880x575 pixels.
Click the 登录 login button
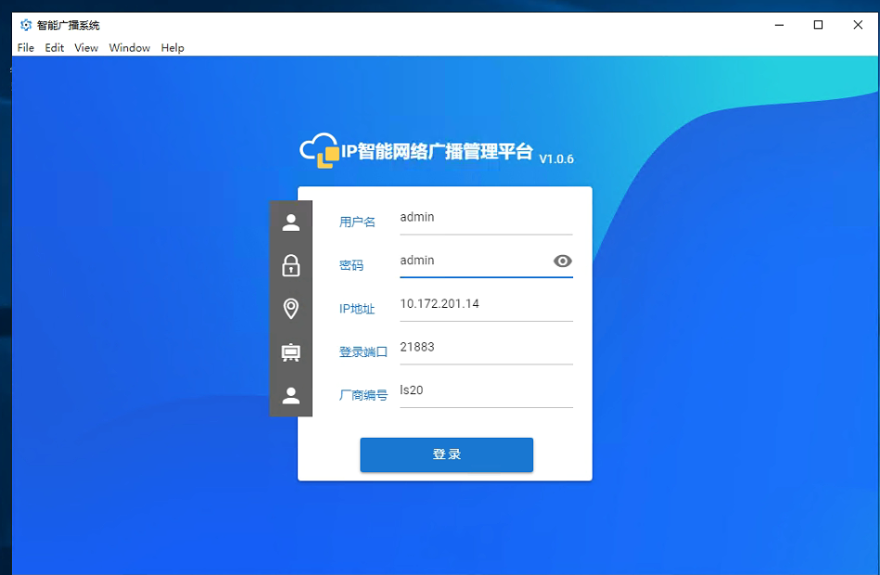click(447, 454)
